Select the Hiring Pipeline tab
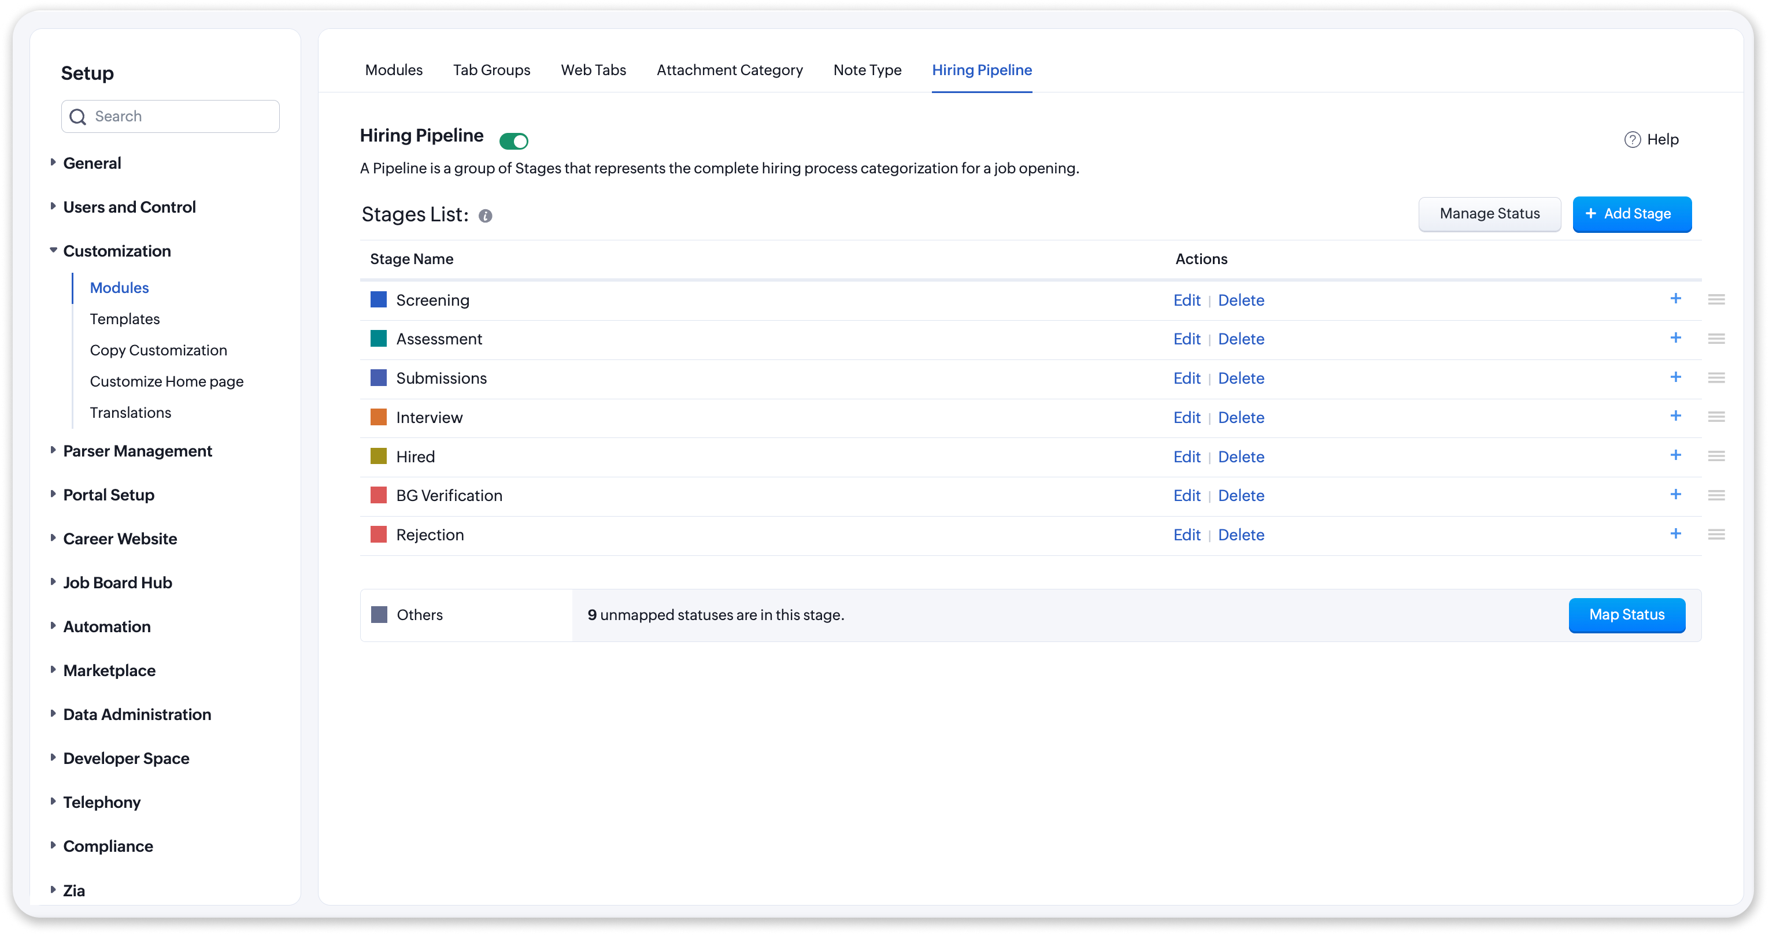 click(x=982, y=70)
